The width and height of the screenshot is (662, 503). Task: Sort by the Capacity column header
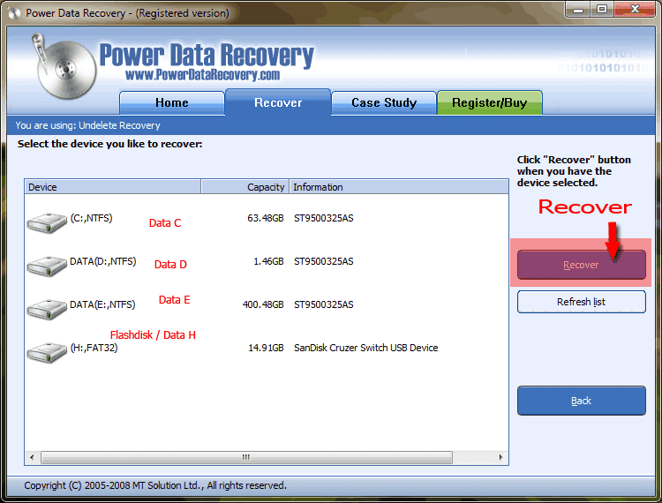(244, 187)
